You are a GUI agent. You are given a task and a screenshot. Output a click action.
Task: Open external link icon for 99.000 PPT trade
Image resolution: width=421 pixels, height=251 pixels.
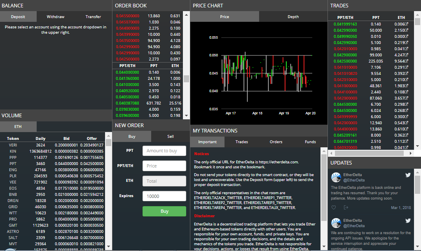[407, 55]
